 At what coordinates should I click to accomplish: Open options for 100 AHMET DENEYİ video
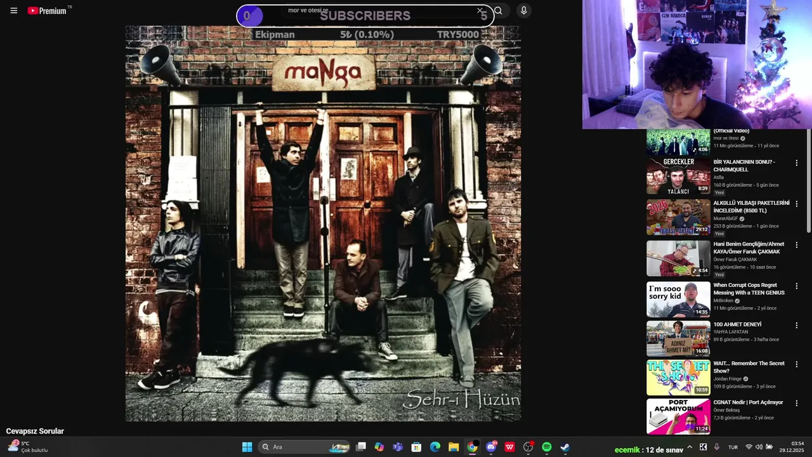pyautogui.click(x=797, y=326)
